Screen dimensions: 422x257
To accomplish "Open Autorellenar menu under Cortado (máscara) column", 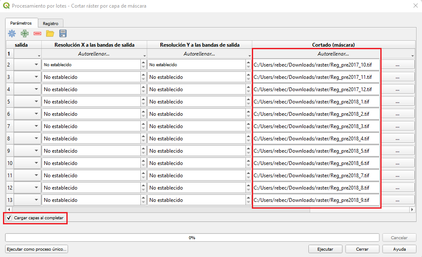I will (333, 54).
